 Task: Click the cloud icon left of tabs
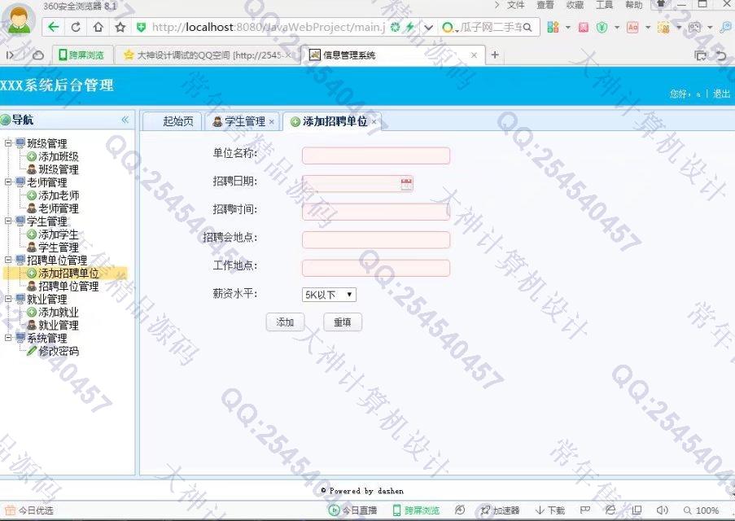click(x=38, y=55)
